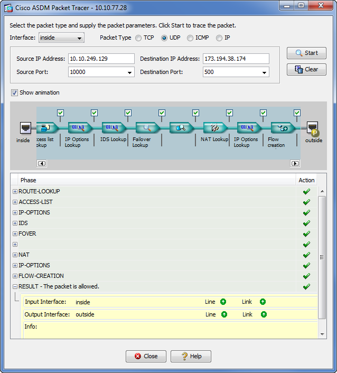Click the phase list vertical scrollbar thumb
Viewport: 337px width, 373px height.
[x=322, y=257]
